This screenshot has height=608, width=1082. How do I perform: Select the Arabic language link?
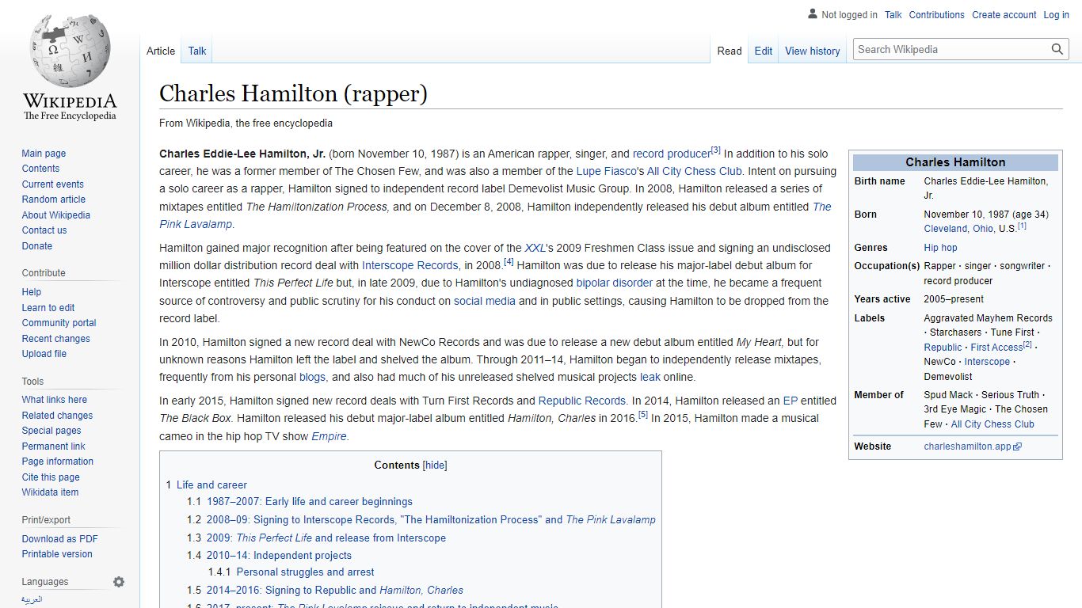32,599
